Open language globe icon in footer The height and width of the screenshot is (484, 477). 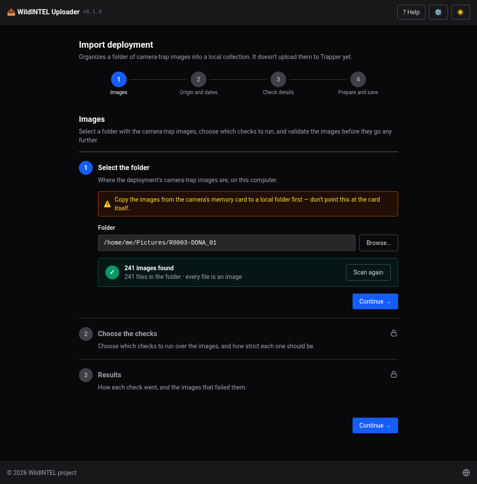(x=466, y=473)
